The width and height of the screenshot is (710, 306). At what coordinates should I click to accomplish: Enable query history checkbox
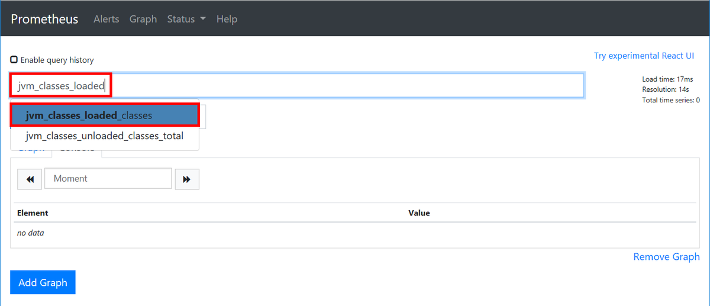[x=14, y=60]
